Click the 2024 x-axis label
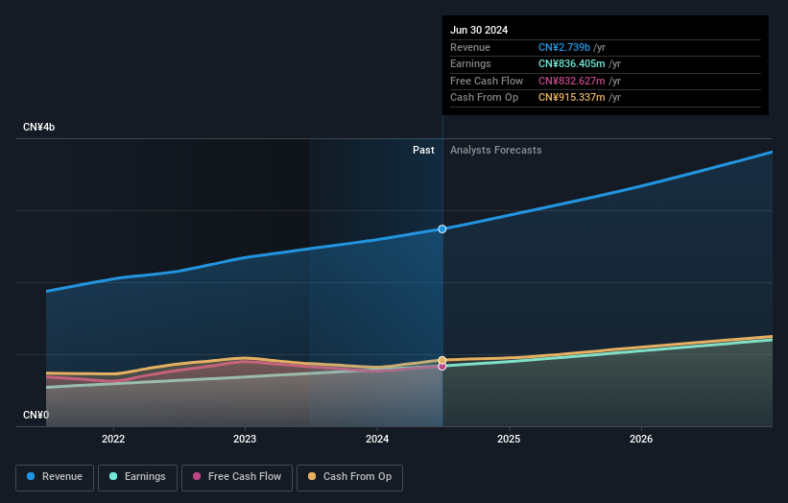 [x=377, y=440]
